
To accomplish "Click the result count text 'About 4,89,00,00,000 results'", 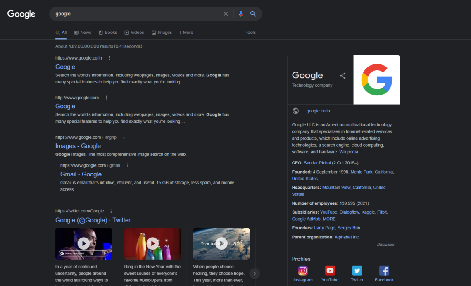I will [x=84, y=46].
